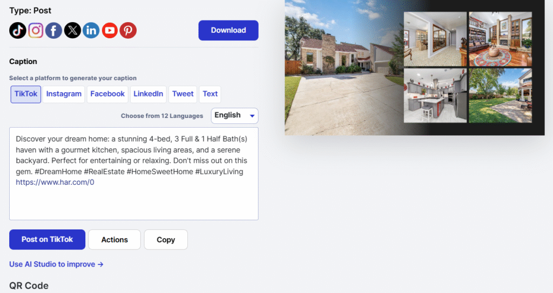Download the post image

tap(228, 30)
